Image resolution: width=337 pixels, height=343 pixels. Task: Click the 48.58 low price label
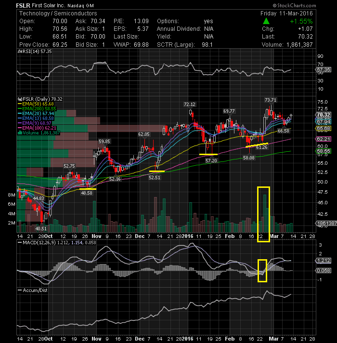point(87,193)
